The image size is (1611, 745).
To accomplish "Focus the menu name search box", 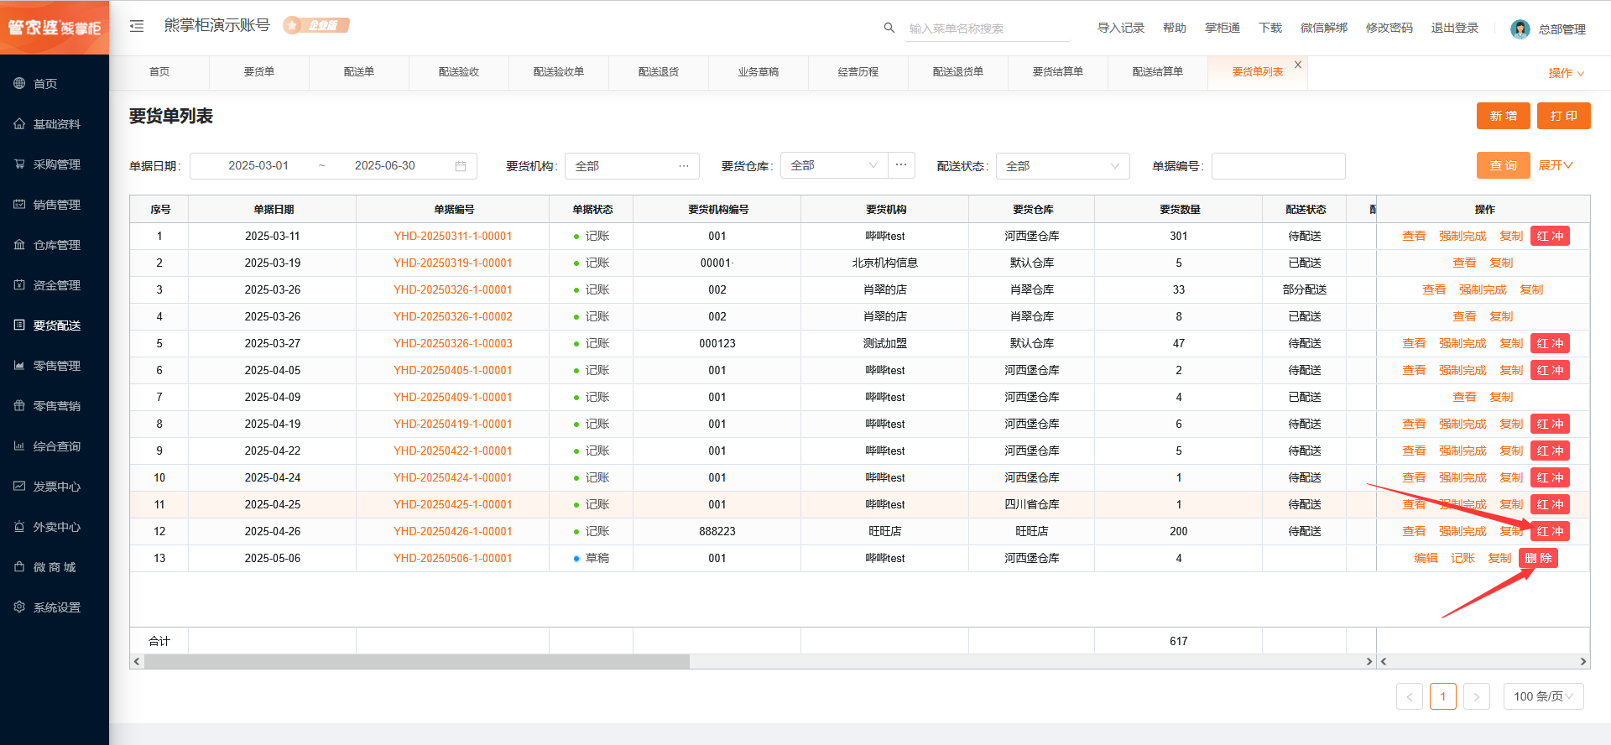I will click(988, 29).
